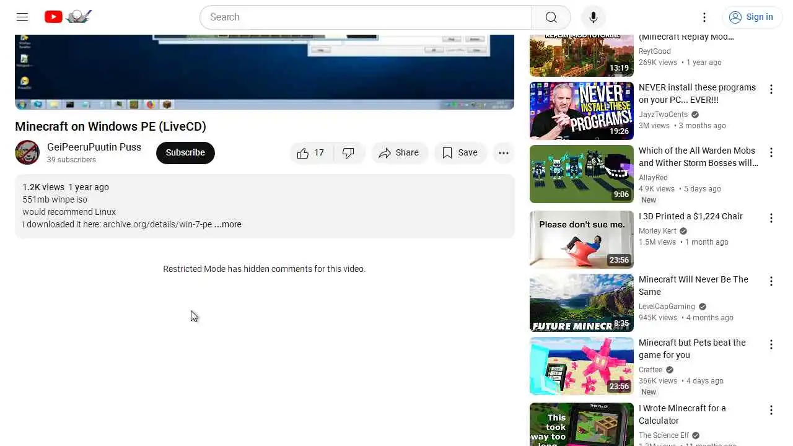Open JayzTwoCents channel name
Image resolution: width=793 pixels, height=446 pixels.
click(663, 115)
